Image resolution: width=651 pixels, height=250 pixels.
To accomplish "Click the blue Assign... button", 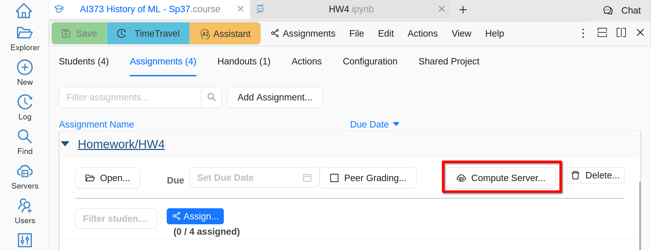I will 195,216.
